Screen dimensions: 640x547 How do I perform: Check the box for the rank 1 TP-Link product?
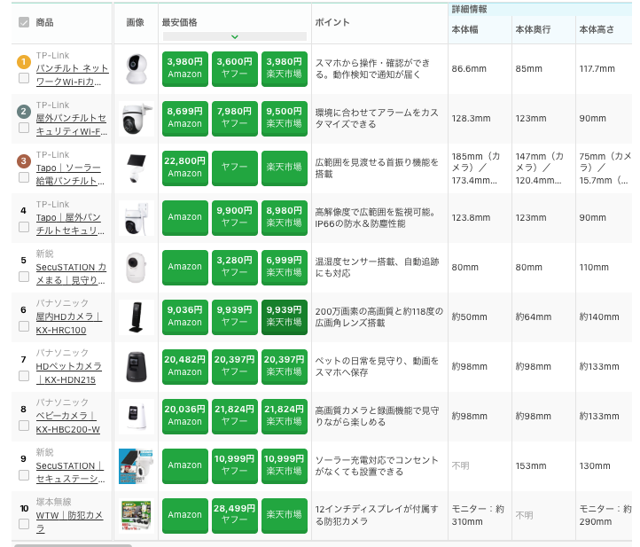24,78
